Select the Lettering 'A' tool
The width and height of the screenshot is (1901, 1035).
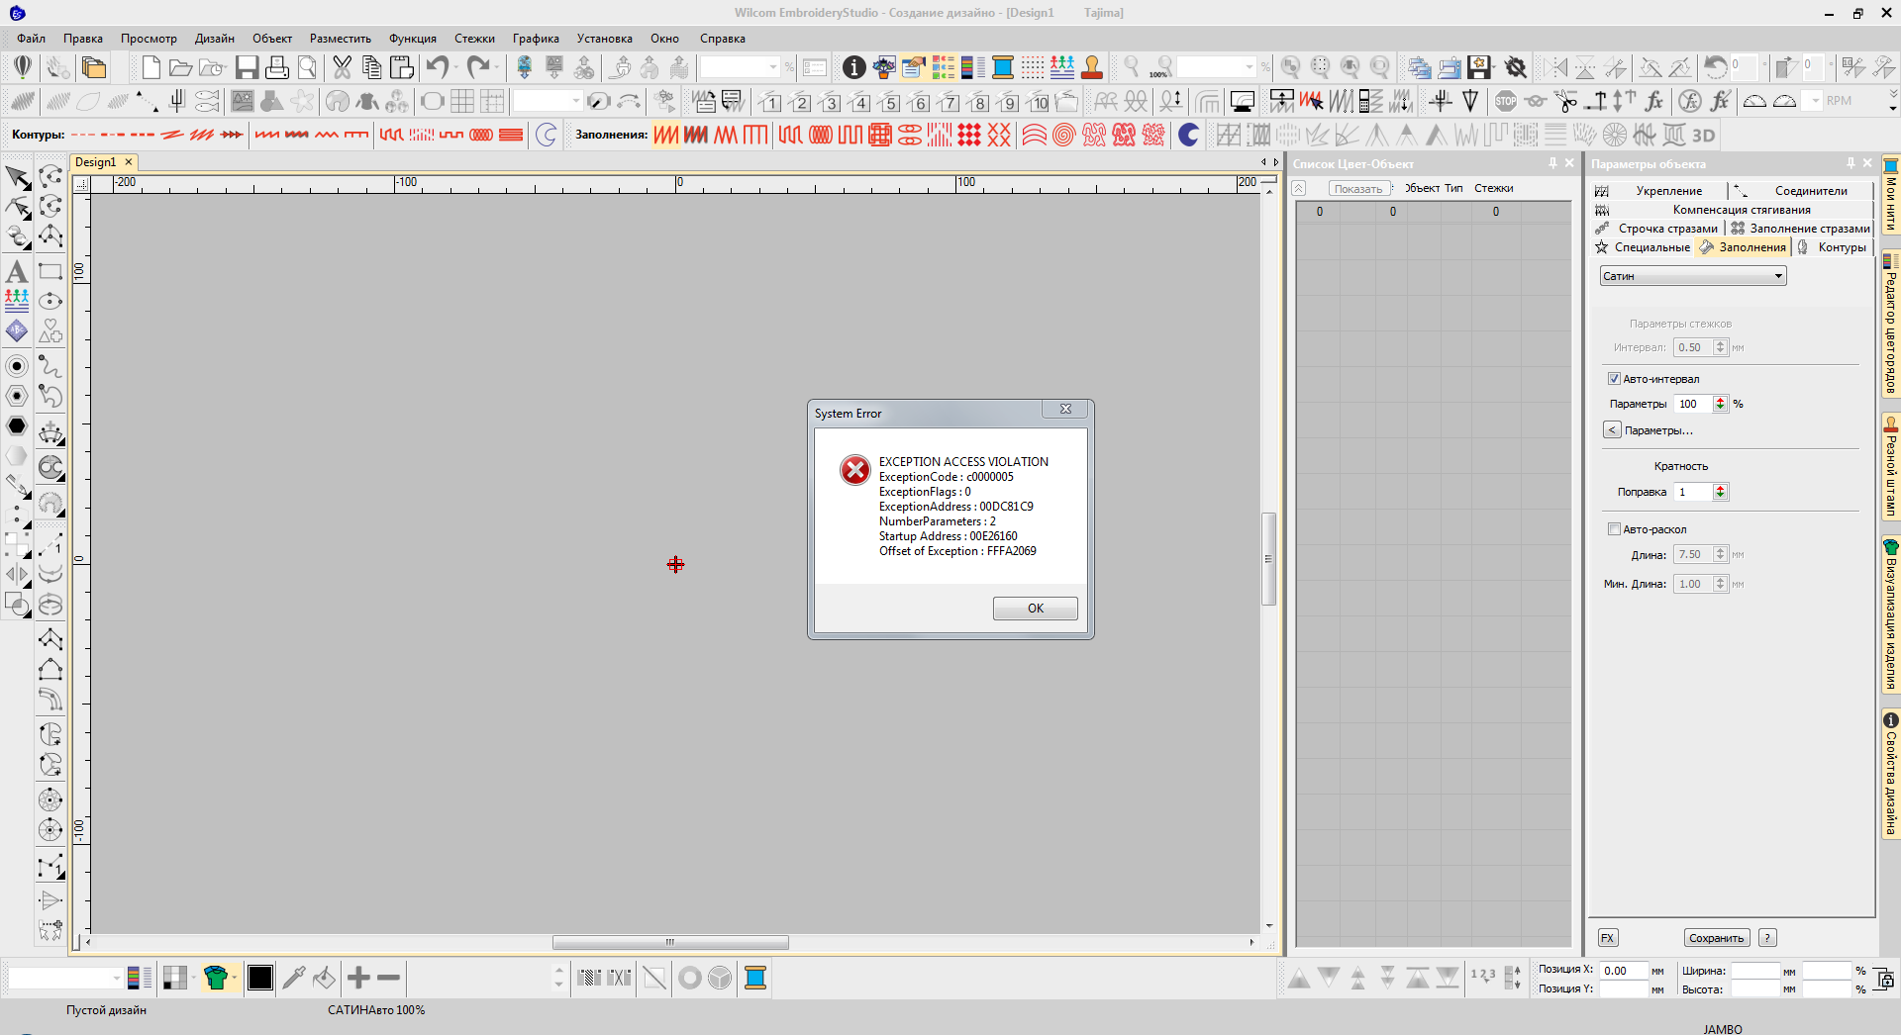(17, 271)
